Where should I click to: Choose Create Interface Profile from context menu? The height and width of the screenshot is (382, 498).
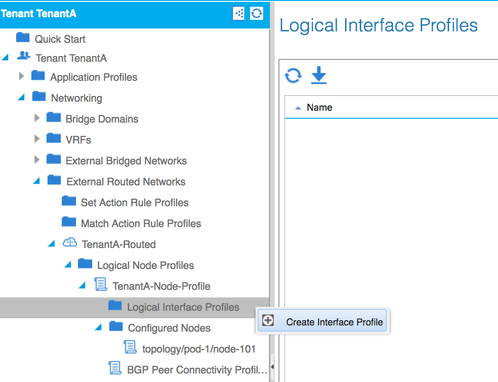tap(323, 321)
